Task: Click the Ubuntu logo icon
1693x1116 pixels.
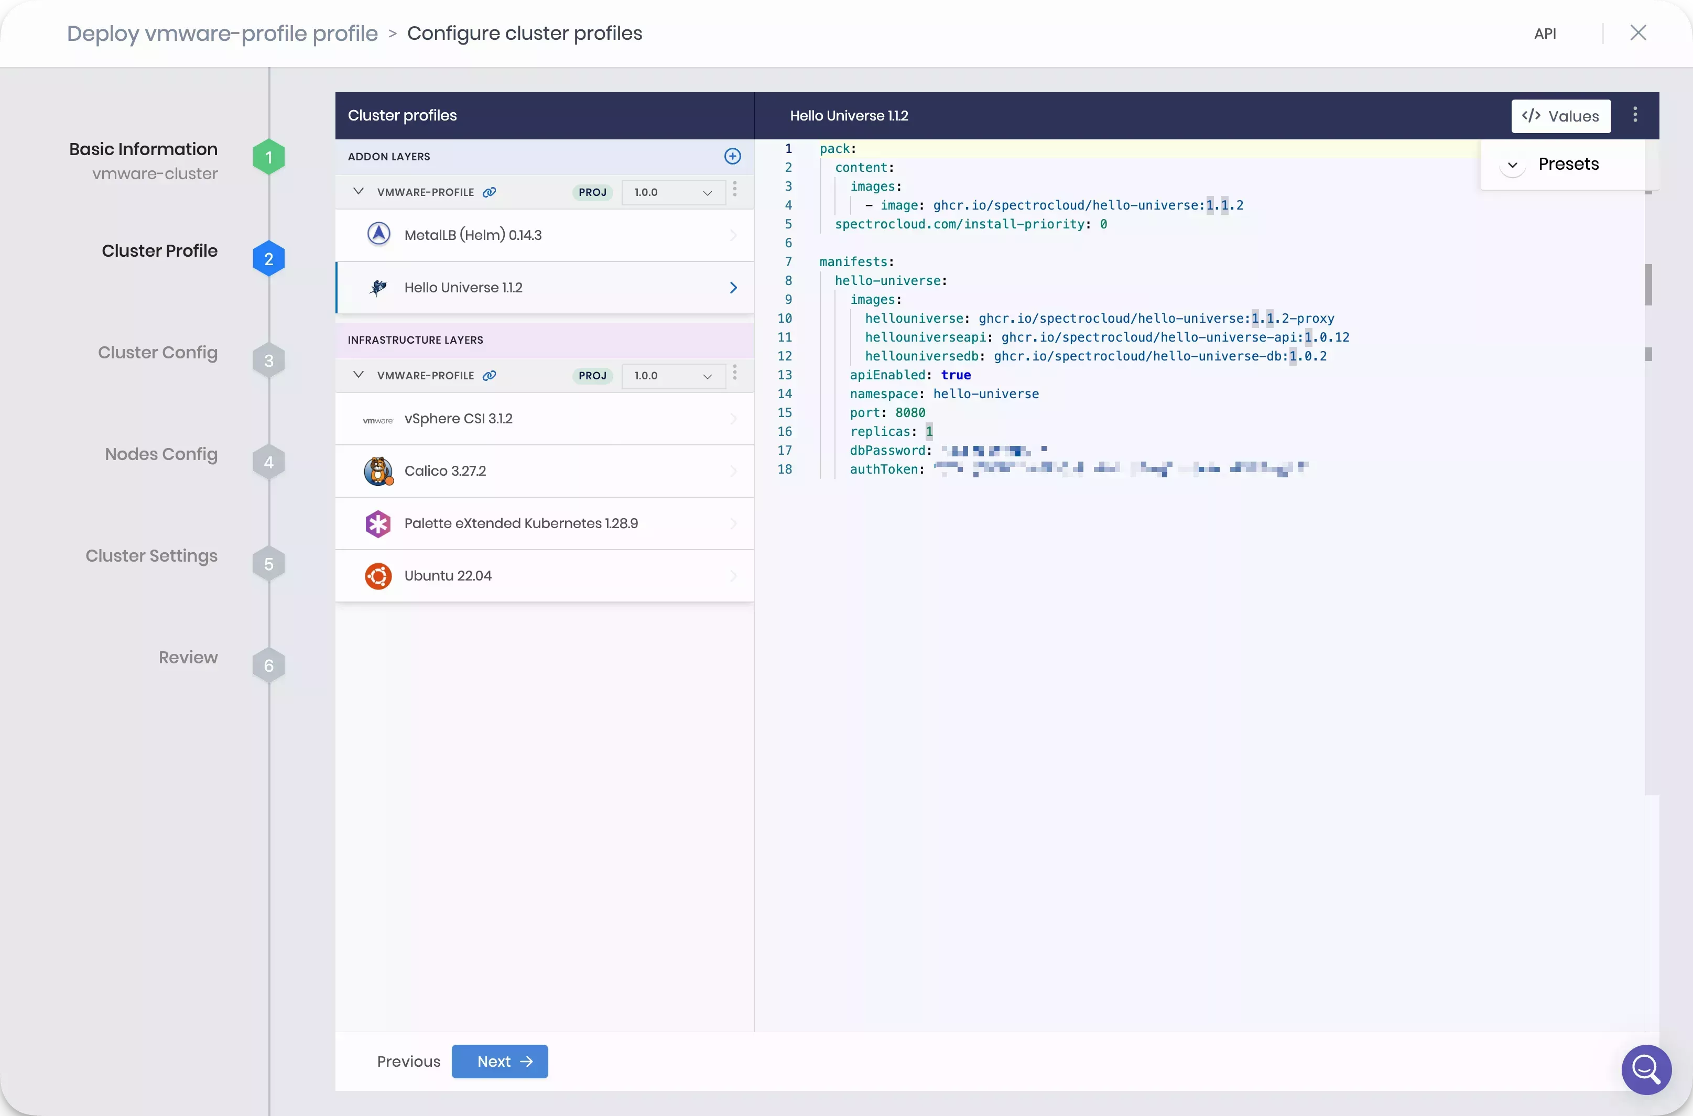Action: coord(378,576)
